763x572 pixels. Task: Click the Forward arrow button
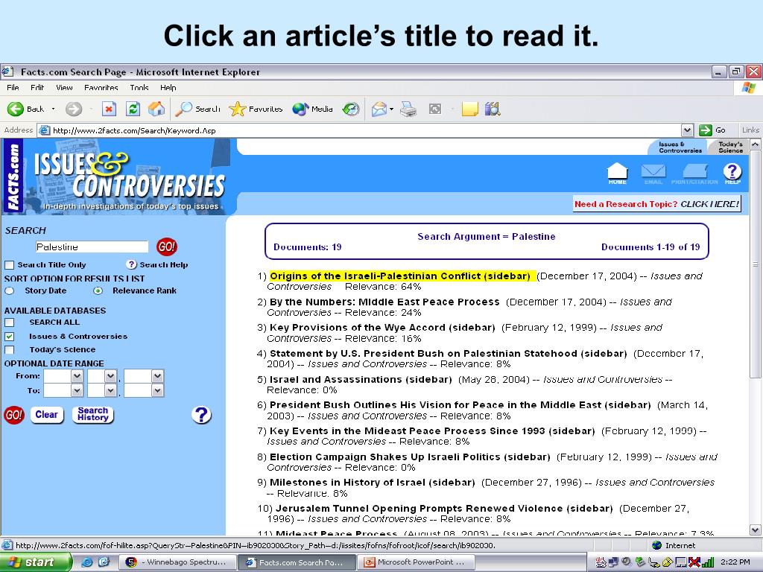click(x=74, y=109)
